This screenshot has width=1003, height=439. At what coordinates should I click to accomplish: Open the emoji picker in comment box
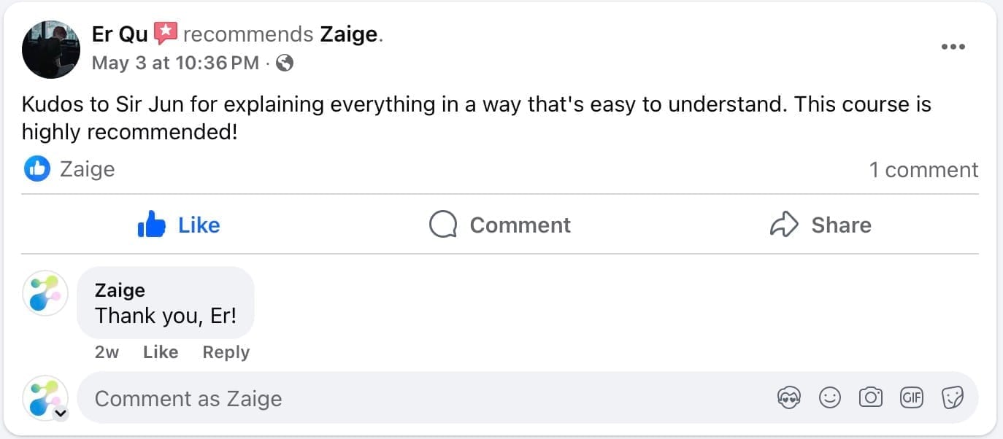(830, 397)
